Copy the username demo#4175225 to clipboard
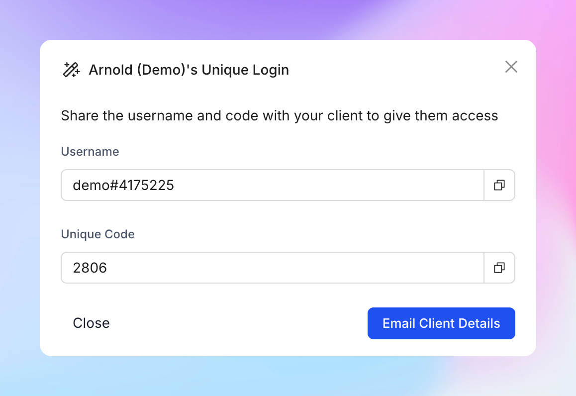 (x=499, y=185)
